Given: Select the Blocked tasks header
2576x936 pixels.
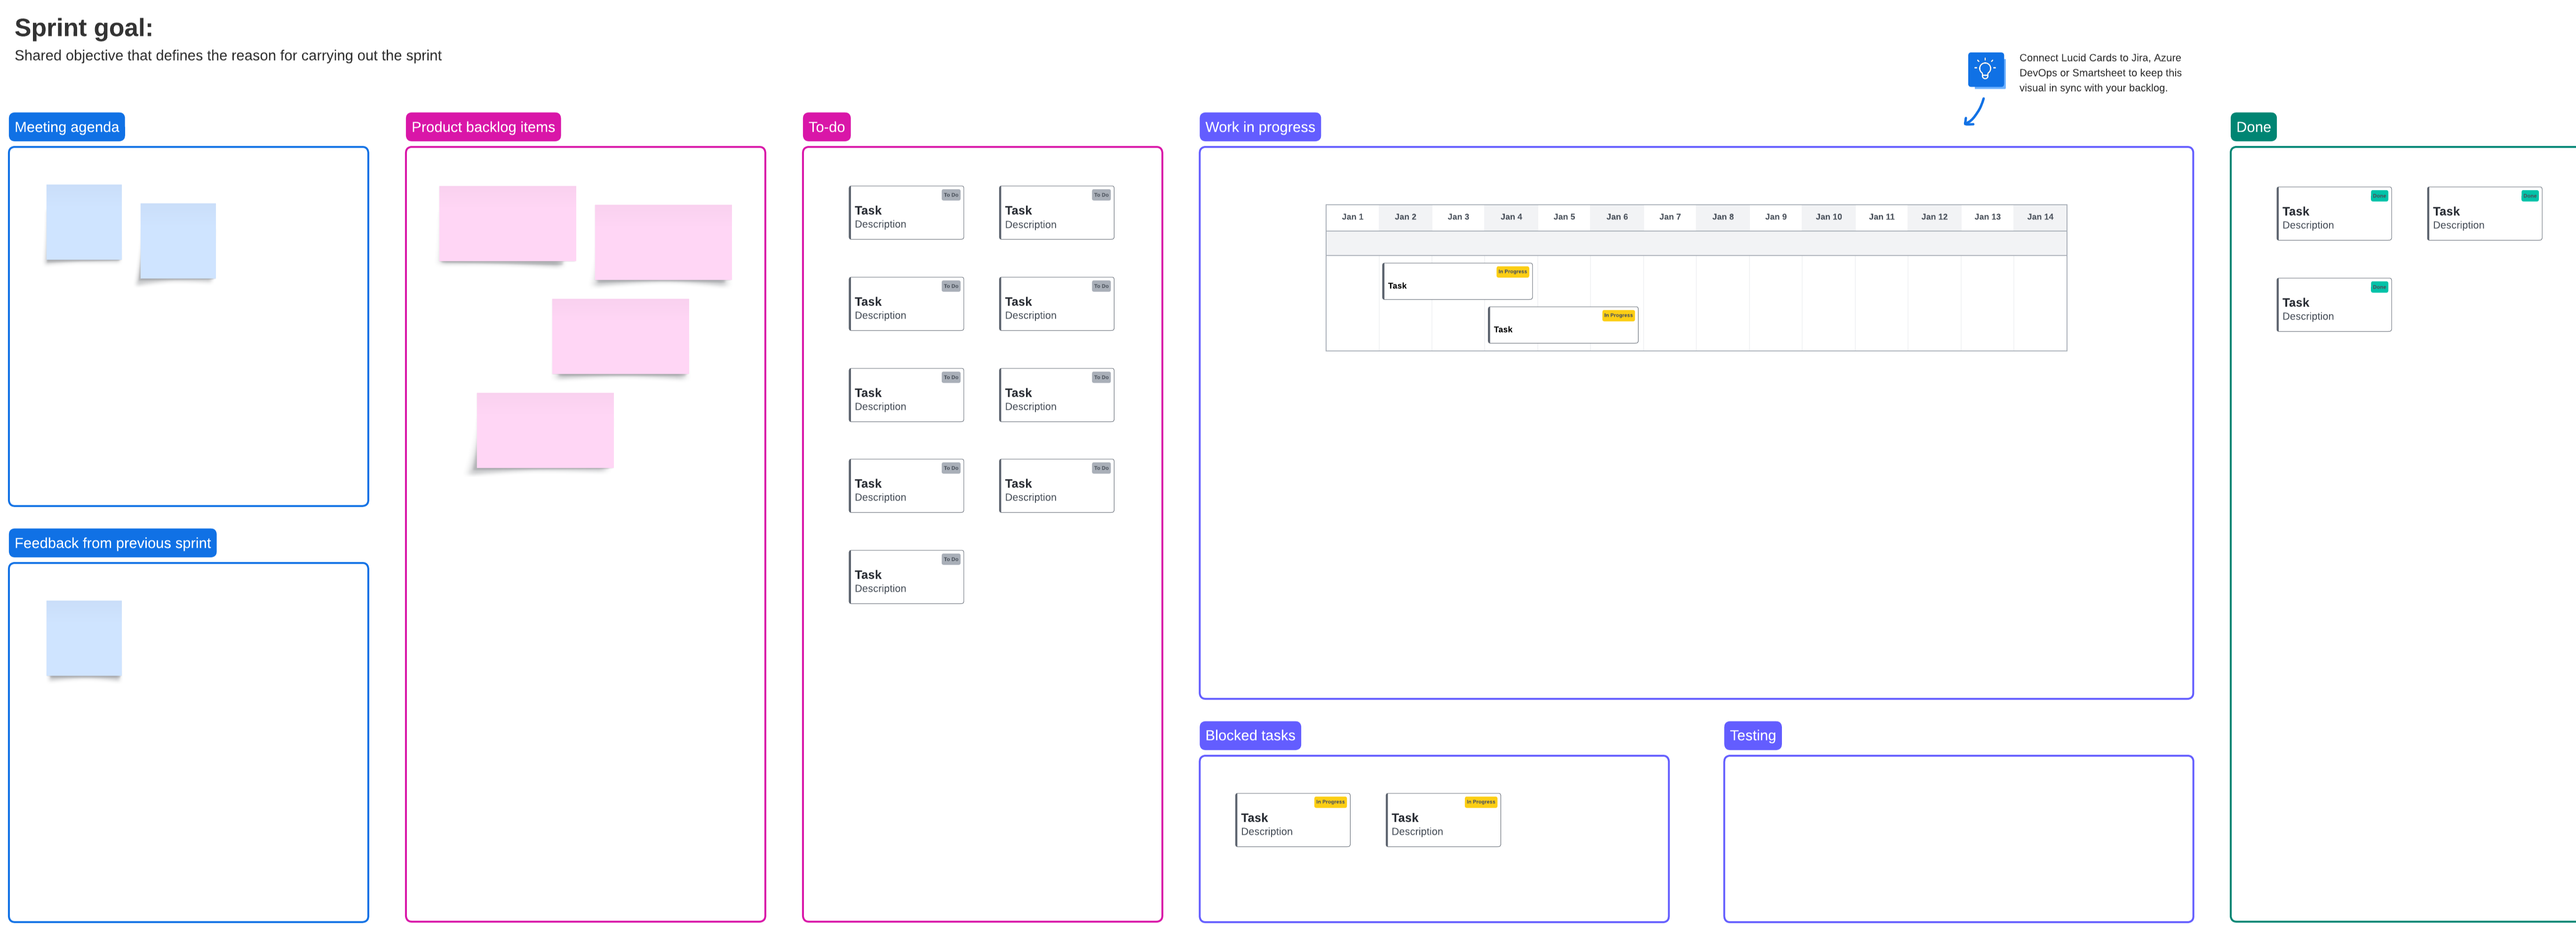Looking at the screenshot, I should tap(1249, 735).
